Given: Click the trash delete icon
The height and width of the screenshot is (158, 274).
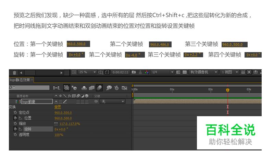Looking at the screenshot, I should click(14, 73).
